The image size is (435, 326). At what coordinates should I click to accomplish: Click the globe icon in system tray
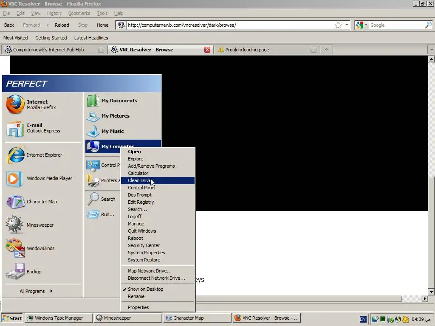(x=375, y=319)
